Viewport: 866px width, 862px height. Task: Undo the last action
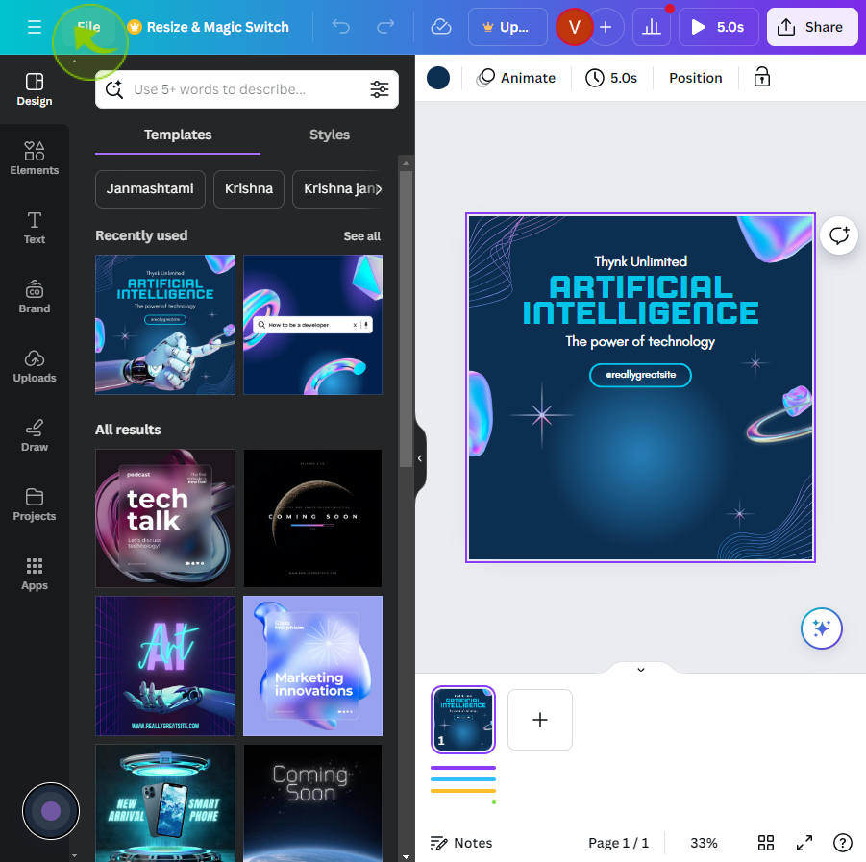click(x=341, y=27)
